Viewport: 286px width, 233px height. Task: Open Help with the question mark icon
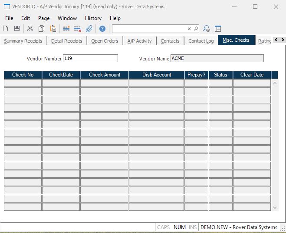(x=102, y=29)
